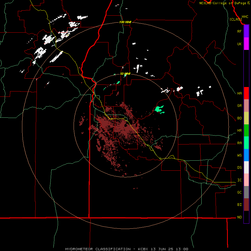Viewport: 251px width, 251px height.
Task: Click the RA legend label
Action: point(240,143)
